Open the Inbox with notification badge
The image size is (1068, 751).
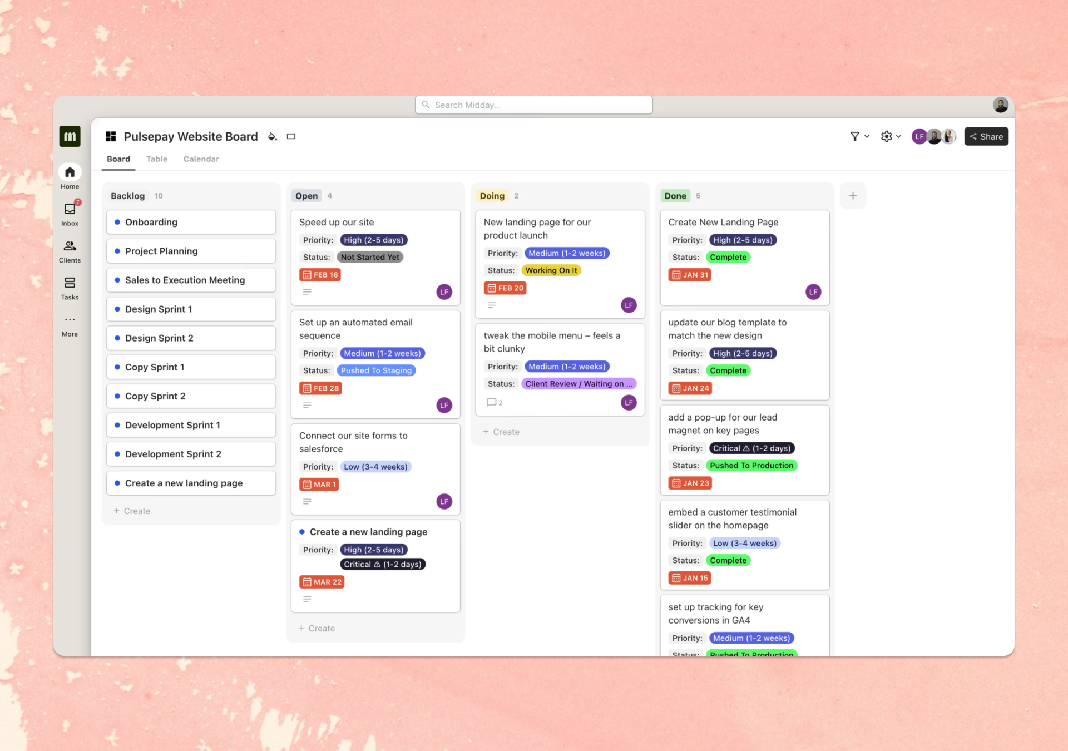click(70, 209)
